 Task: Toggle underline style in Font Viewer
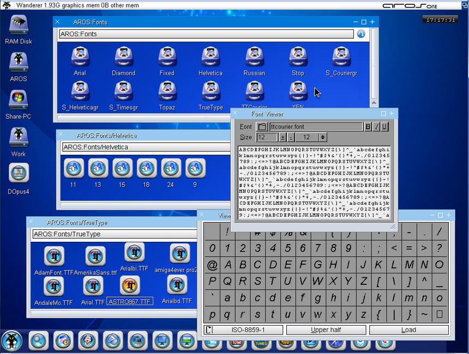(384, 127)
